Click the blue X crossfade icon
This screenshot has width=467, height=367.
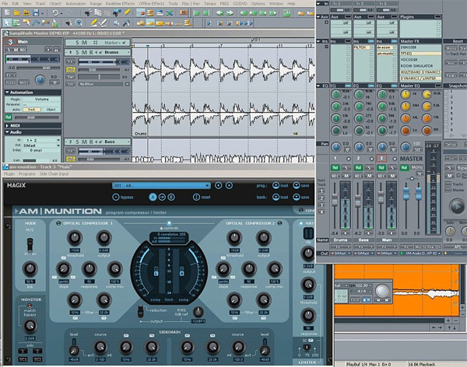pos(170,12)
